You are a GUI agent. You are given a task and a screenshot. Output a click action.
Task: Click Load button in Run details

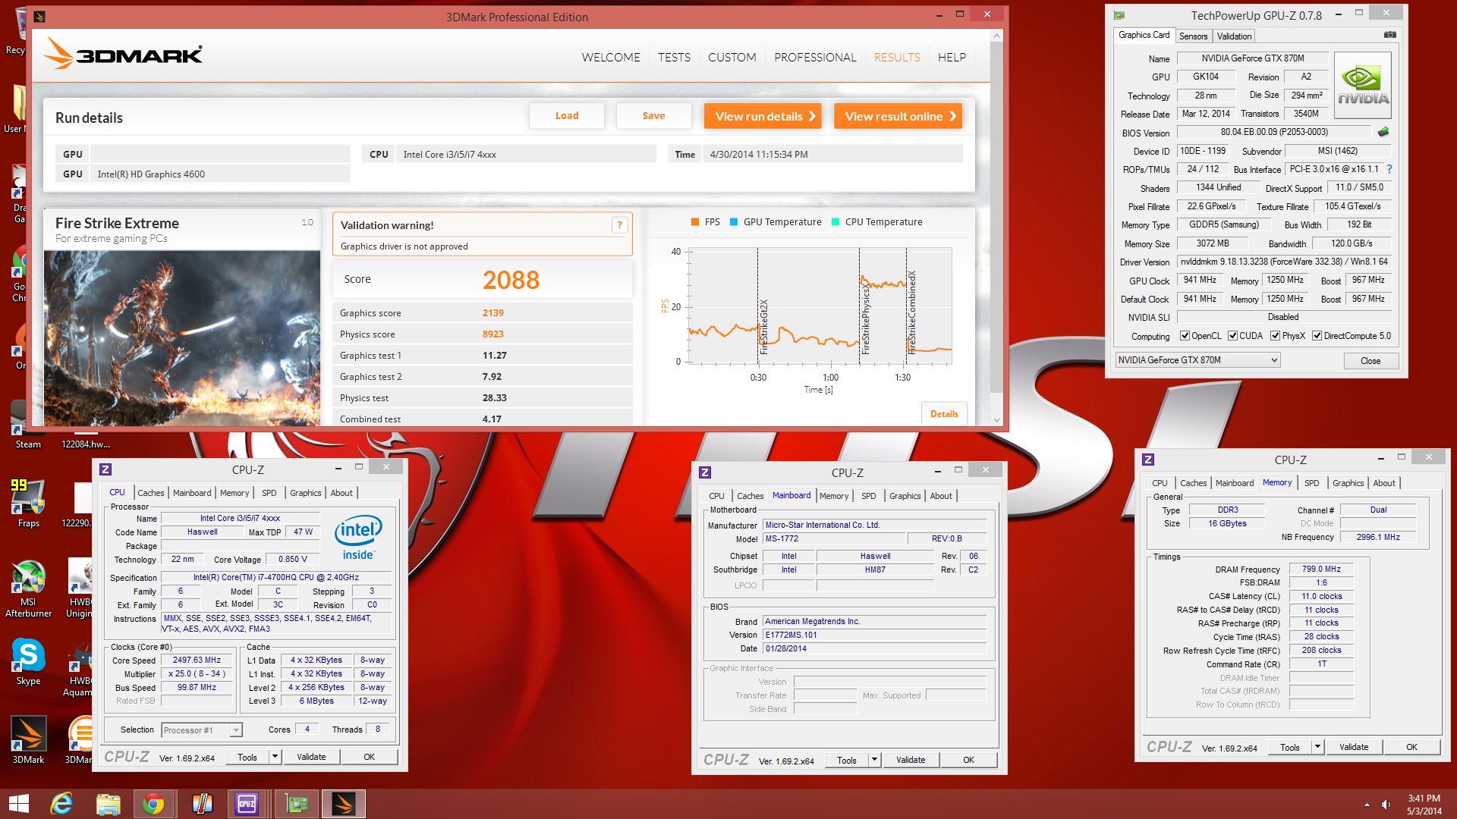567,116
